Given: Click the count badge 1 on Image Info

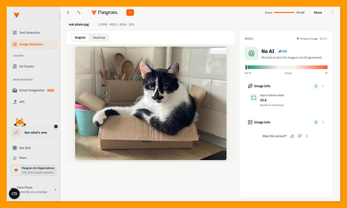Looking at the screenshot, I should pyautogui.click(x=316, y=86).
